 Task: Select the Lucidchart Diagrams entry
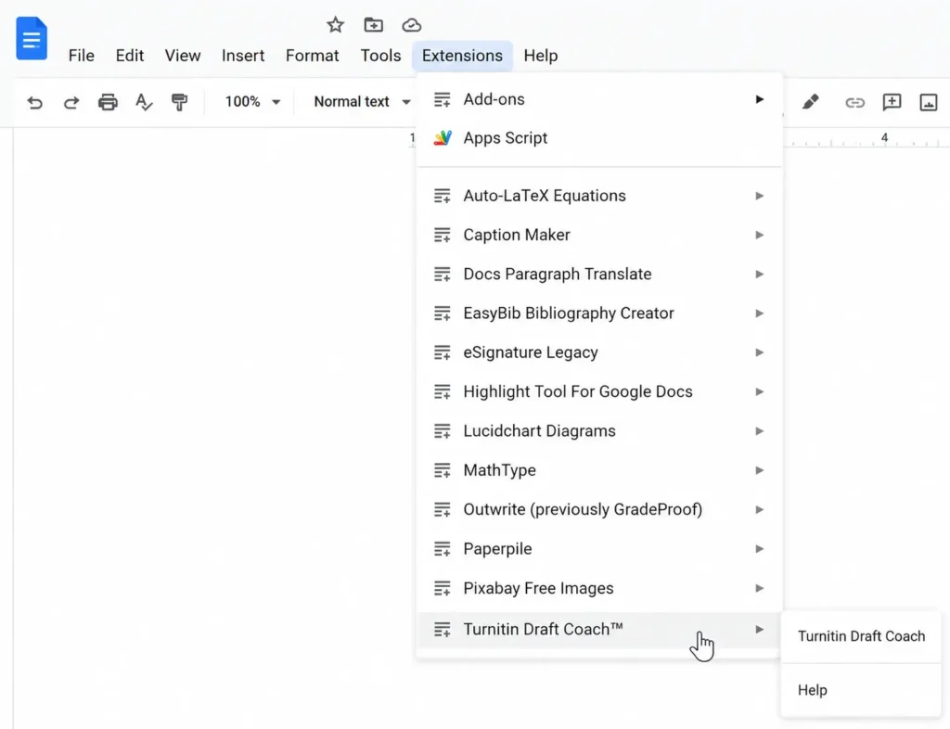click(x=599, y=431)
